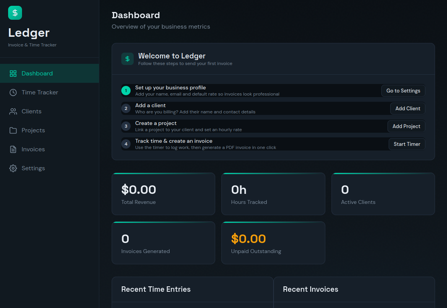Viewport: 447px width, 308px height.
Task: Click the Projects folder icon
Action: tap(13, 130)
